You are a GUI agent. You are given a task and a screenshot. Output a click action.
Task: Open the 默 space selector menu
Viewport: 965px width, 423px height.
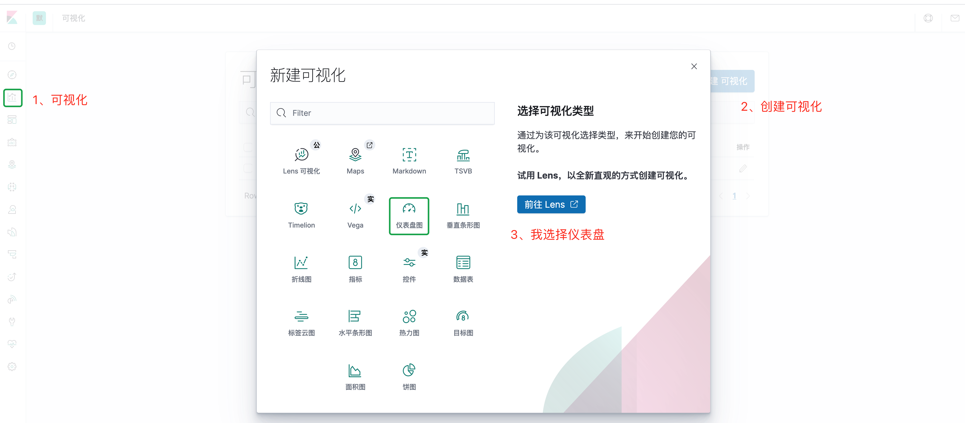(39, 18)
